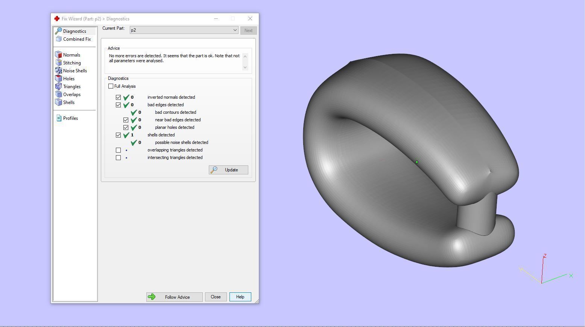Screen dimensions: 585x327
Task: Select the Profiles sidebar label
Action: [x=70, y=118]
